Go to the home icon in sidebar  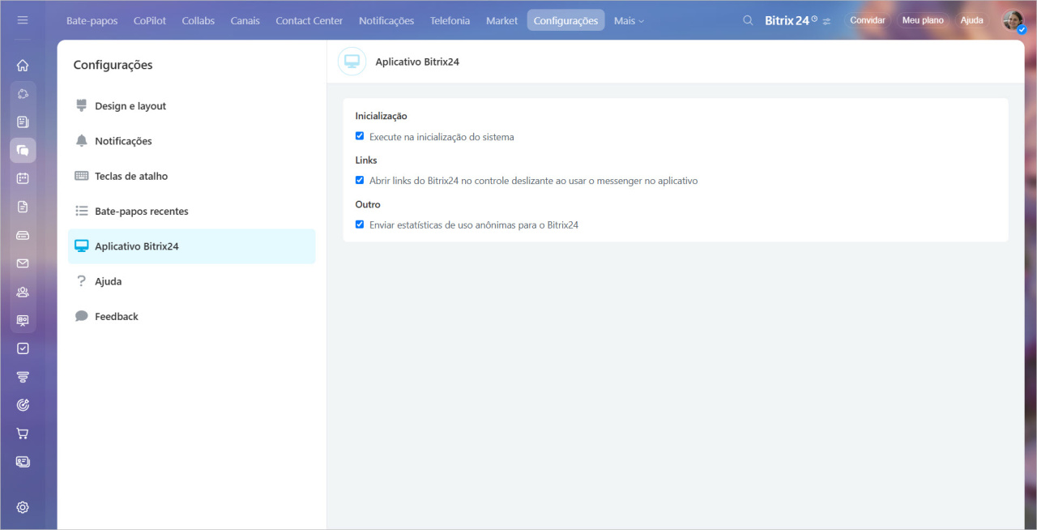pyautogui.click(x=23, y=66)
